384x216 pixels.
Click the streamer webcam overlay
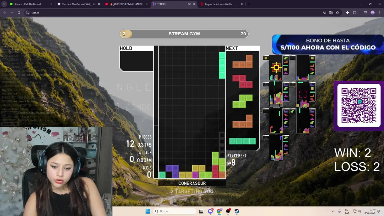click(56, 171)
